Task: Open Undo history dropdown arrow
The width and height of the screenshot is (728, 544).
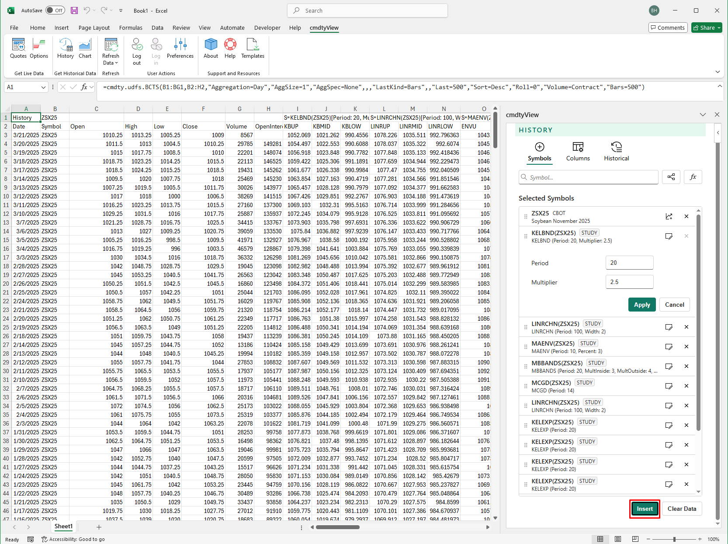Action: coord(94,10)
